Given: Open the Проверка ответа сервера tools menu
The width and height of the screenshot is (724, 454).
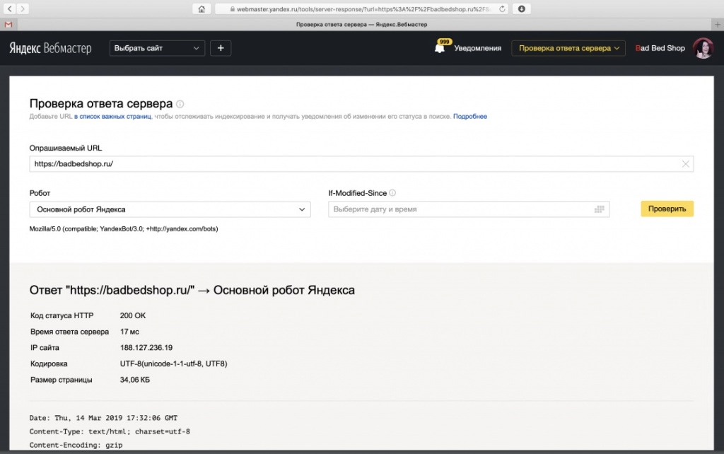Looking at the screenshot, I should [568, 48].
